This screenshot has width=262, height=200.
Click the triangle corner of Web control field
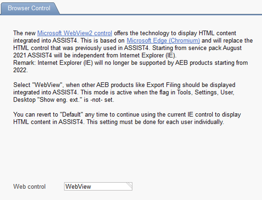coord(129,184)
